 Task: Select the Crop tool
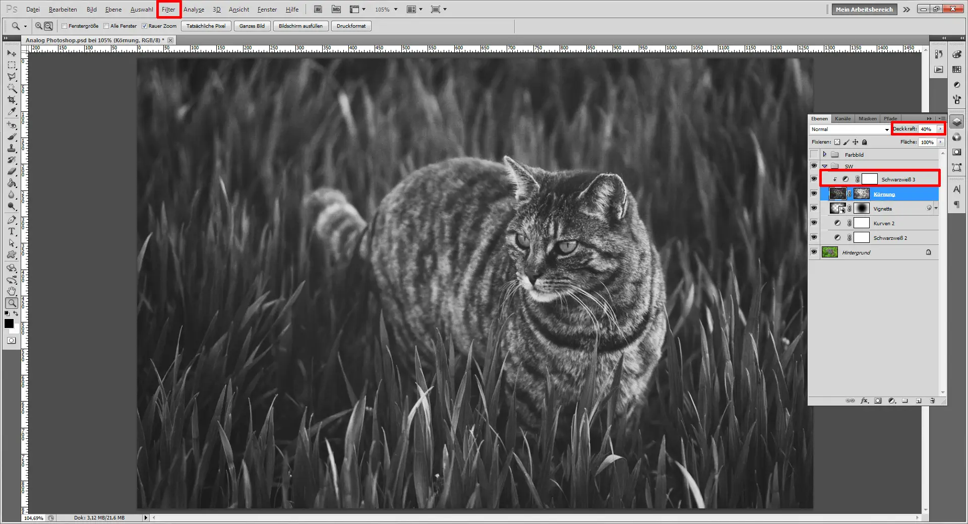coord(11,99)
